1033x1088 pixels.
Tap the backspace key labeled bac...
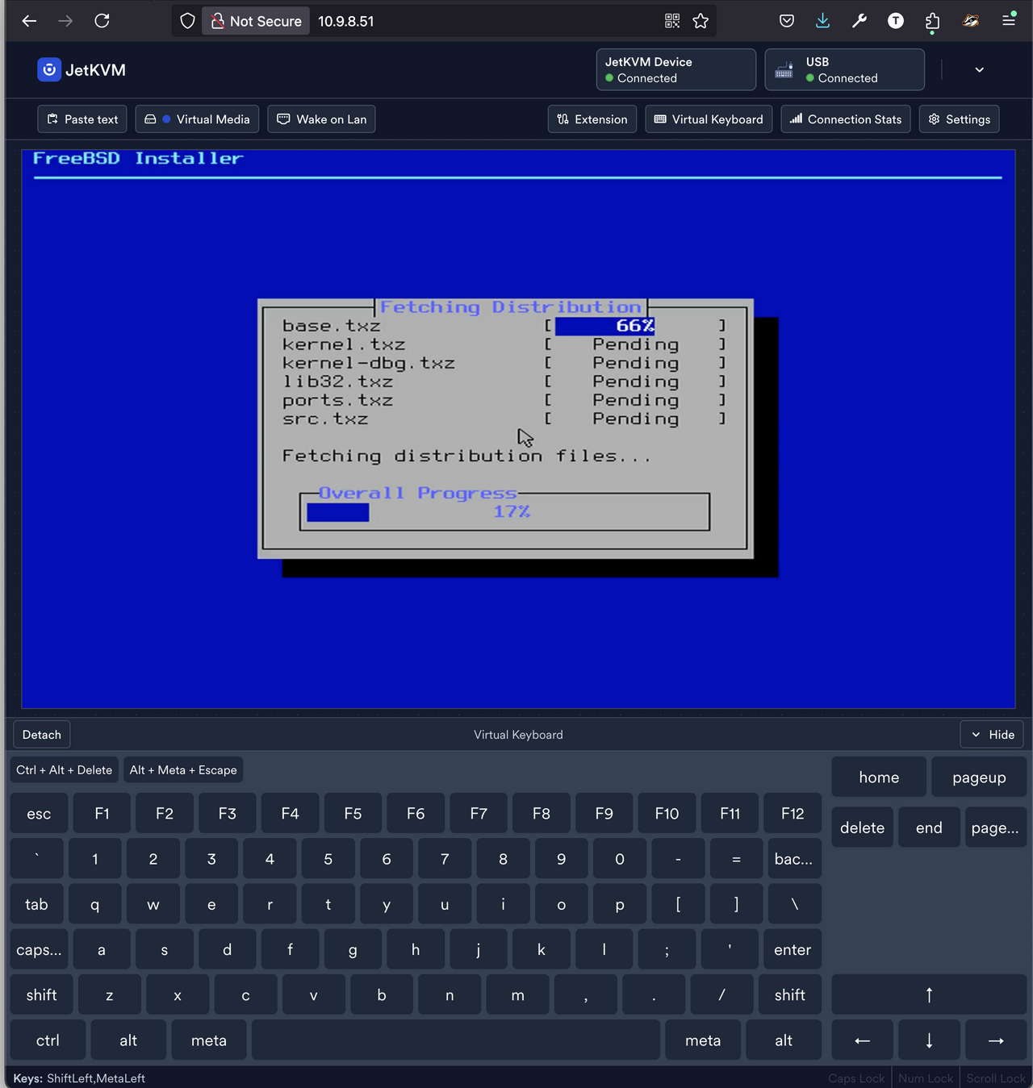[x=793, y=859]
